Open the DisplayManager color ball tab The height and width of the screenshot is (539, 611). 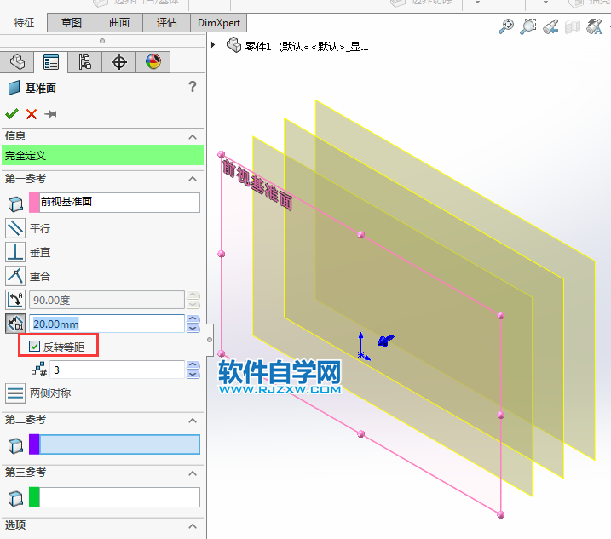153,62
